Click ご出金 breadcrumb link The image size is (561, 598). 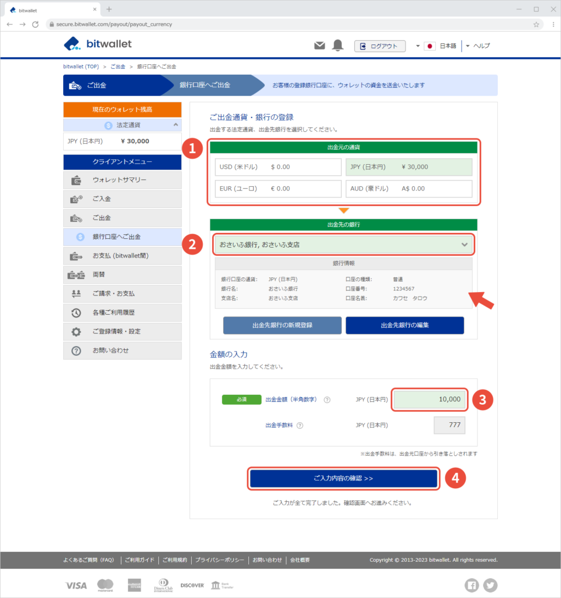click(118, 67)
